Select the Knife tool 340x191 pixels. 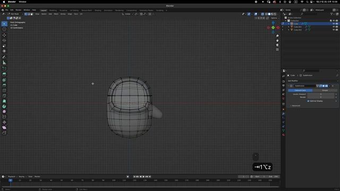pyautogui.click(x=4, y=95)
